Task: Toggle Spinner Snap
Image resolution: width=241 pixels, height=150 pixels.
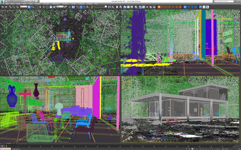Action: tap(88, 7)
